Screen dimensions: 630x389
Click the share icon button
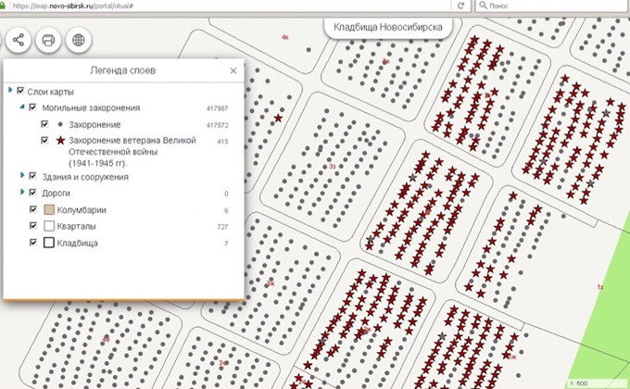click(x=19, y=41)
